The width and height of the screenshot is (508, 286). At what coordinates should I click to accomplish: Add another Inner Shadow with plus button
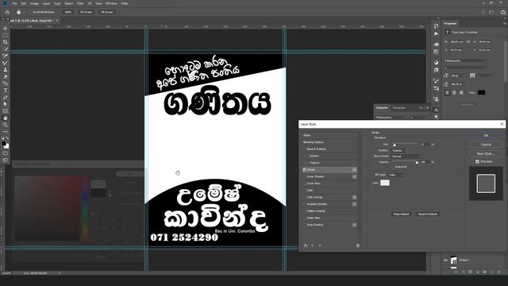coord(355,176)
